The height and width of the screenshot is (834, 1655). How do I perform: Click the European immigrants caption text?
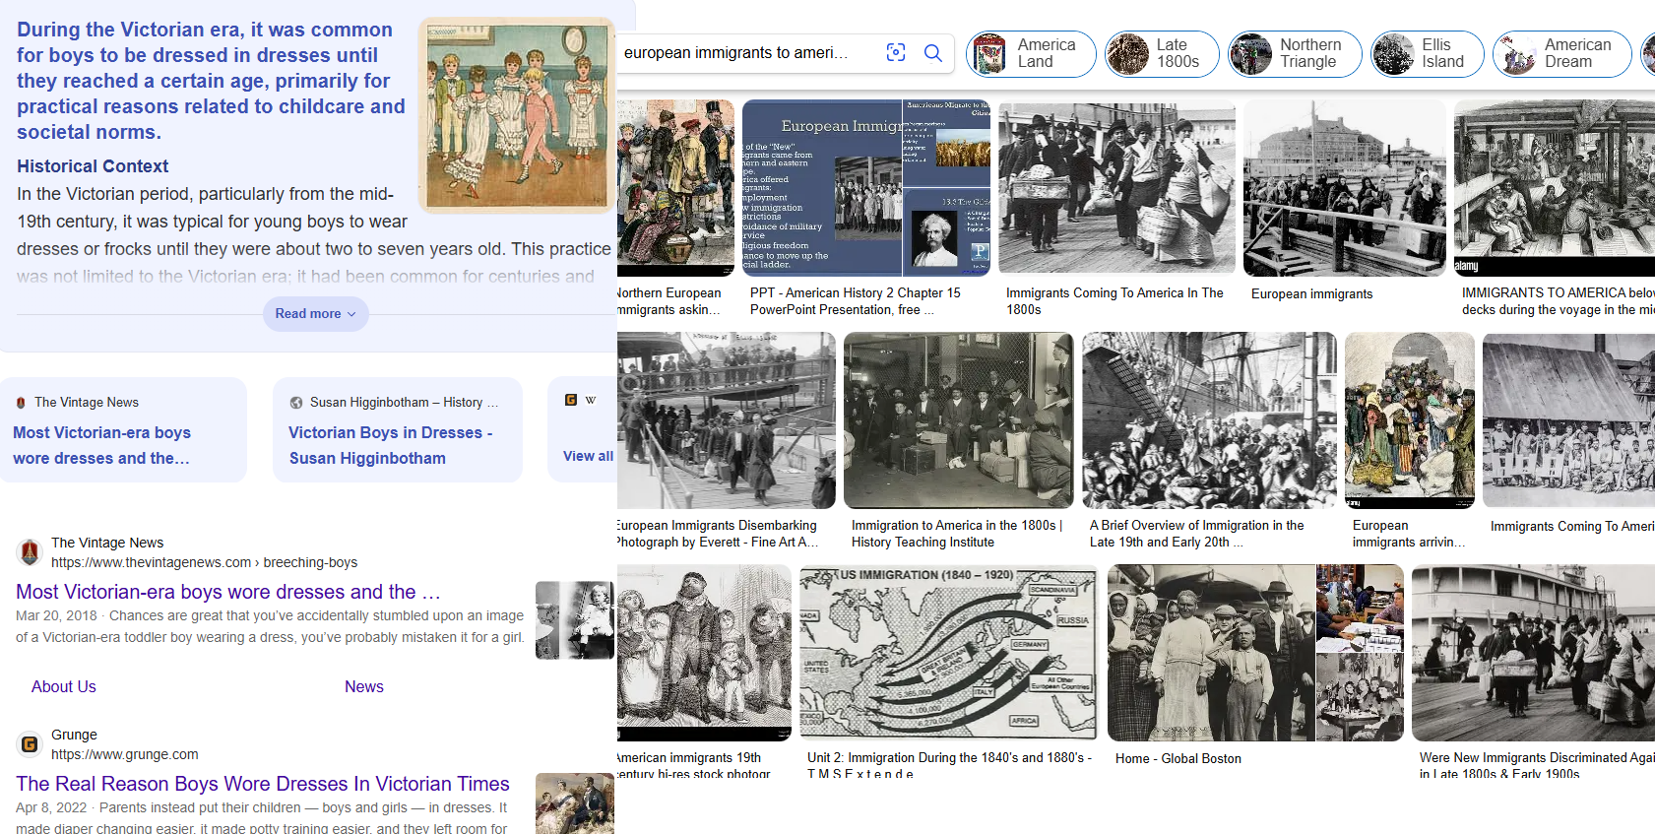[x=1312, y=293]
